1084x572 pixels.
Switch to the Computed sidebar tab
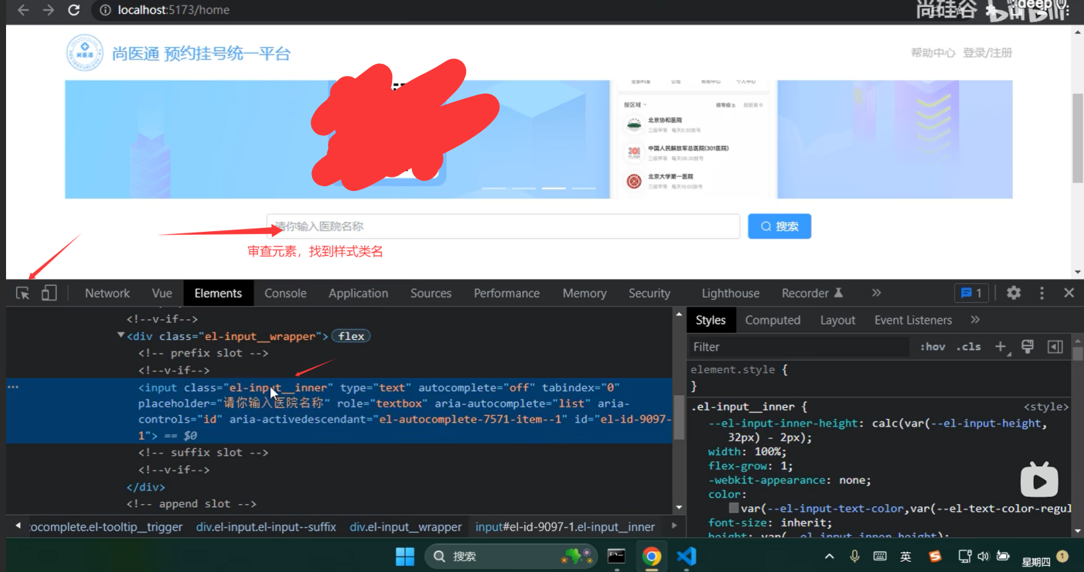(x=773, y=320)
